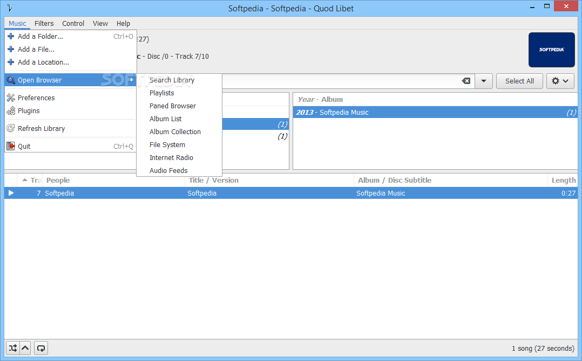582x361 pixels.
Task: Open the View menu
Action: pos(100,23)
